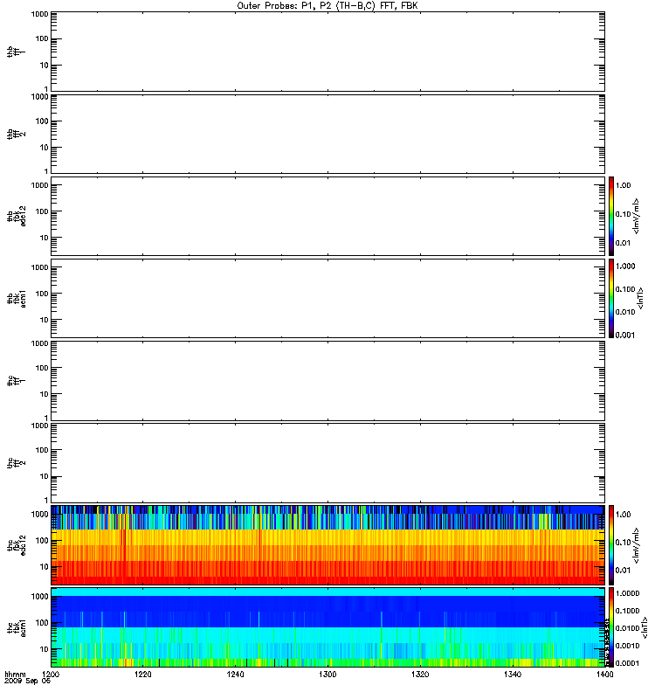
Task: Select the 'thb fff 2' y-axis label
Action: [17, 135]
